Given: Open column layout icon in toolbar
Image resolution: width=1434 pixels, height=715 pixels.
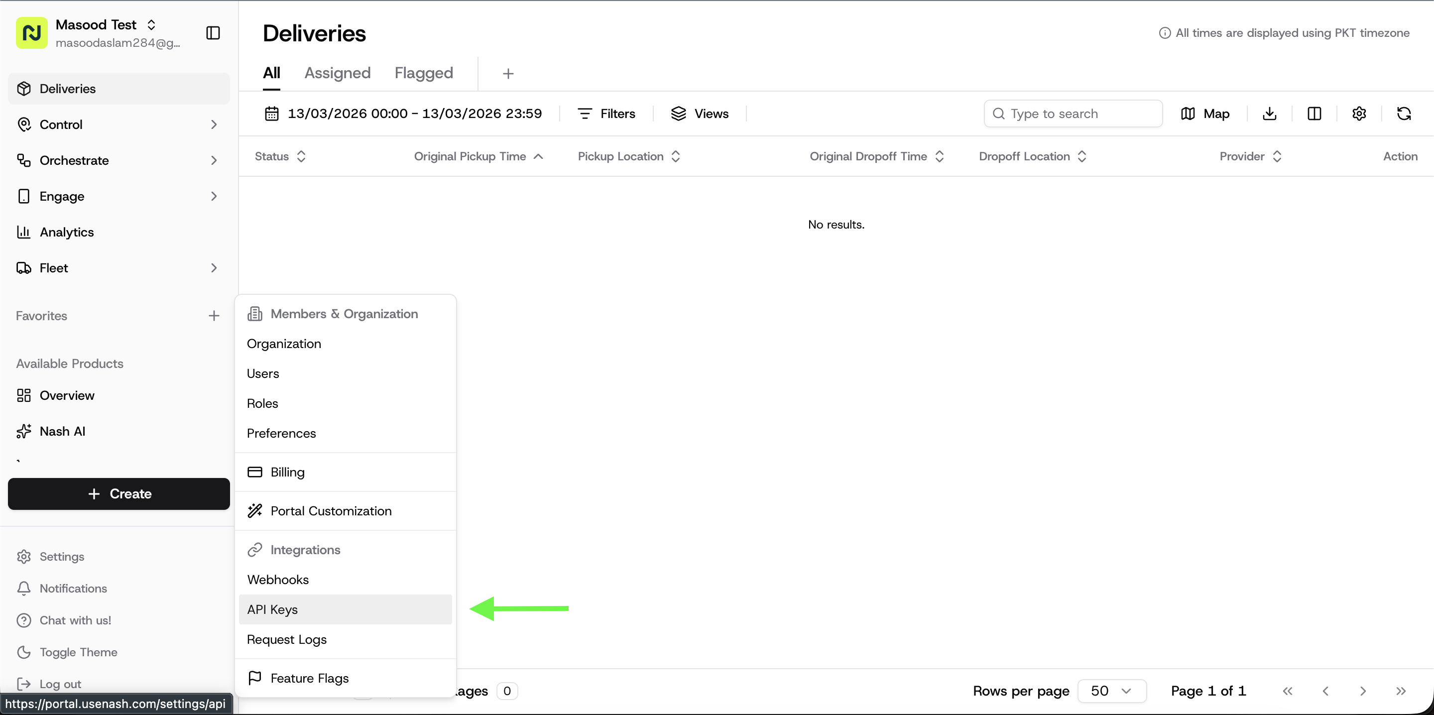Looking at the screenshot, I should coord(1314,114).
